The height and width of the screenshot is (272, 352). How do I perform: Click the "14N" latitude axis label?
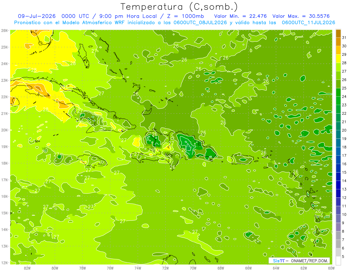(x=4, y=229)
